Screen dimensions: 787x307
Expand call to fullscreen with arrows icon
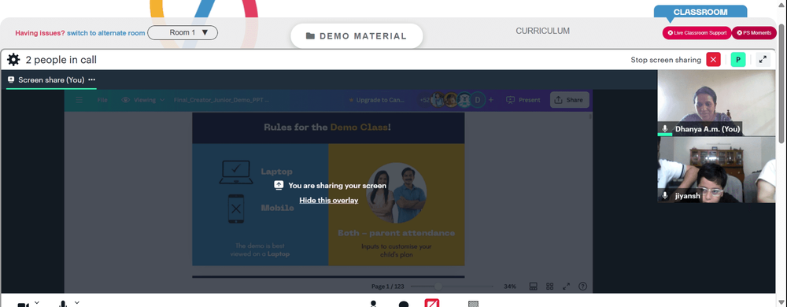763,59
